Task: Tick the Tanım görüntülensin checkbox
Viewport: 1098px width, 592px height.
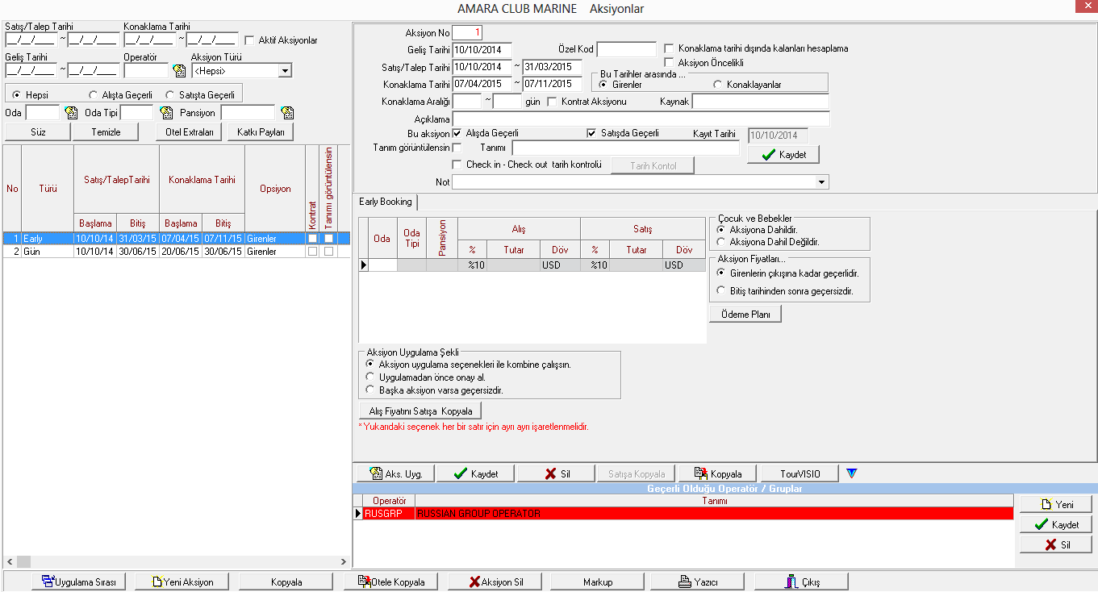Action: click(457, 148)
